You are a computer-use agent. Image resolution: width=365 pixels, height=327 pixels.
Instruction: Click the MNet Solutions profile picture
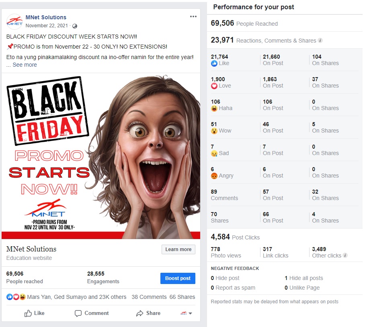pyautogui.click(x=14, y=21)
